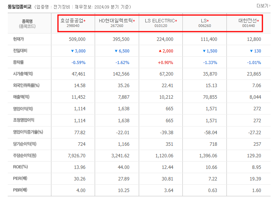
Task: Click foreign ownership value 35.26
Action: [x=124, y=86]
